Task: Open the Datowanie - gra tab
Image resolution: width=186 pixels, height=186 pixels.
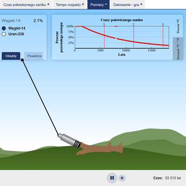Action: point(127,5)
